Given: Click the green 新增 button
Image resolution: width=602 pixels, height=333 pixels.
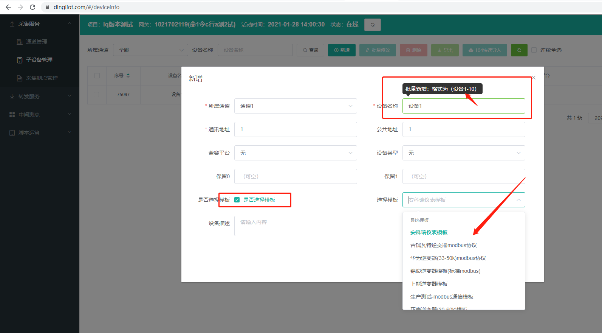Looking at the screenshot, I should tap(342, 50).
